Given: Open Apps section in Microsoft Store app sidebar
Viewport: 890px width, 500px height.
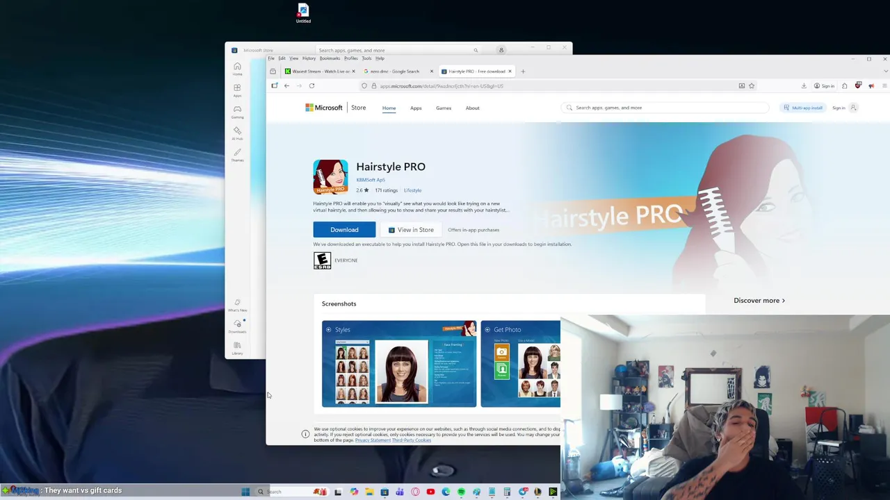Looking at the screenshot, I should click(x=237, y=90).
